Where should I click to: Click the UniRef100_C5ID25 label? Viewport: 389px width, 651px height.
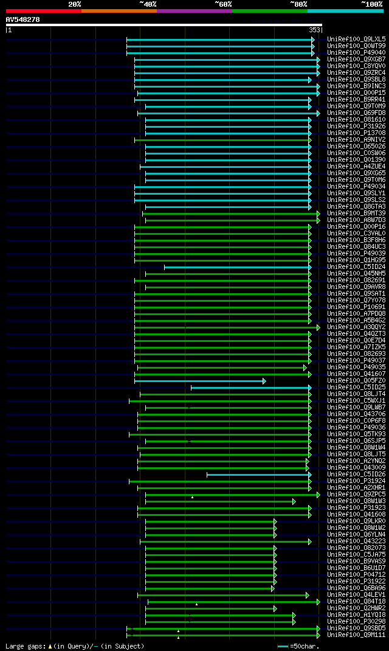tap(356, 387)
